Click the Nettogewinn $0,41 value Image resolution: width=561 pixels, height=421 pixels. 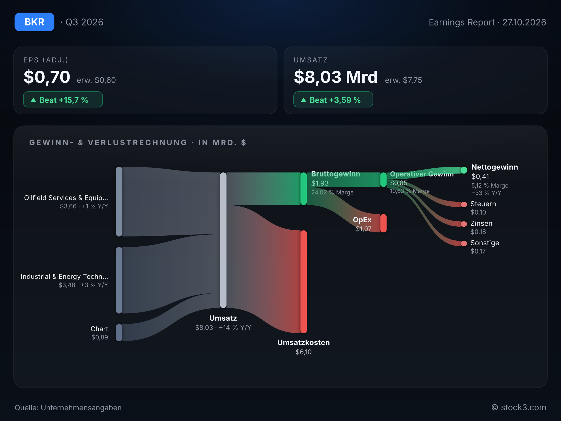[x=480, y=177]
